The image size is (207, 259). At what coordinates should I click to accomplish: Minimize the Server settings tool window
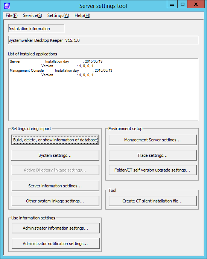click(172, 5)
